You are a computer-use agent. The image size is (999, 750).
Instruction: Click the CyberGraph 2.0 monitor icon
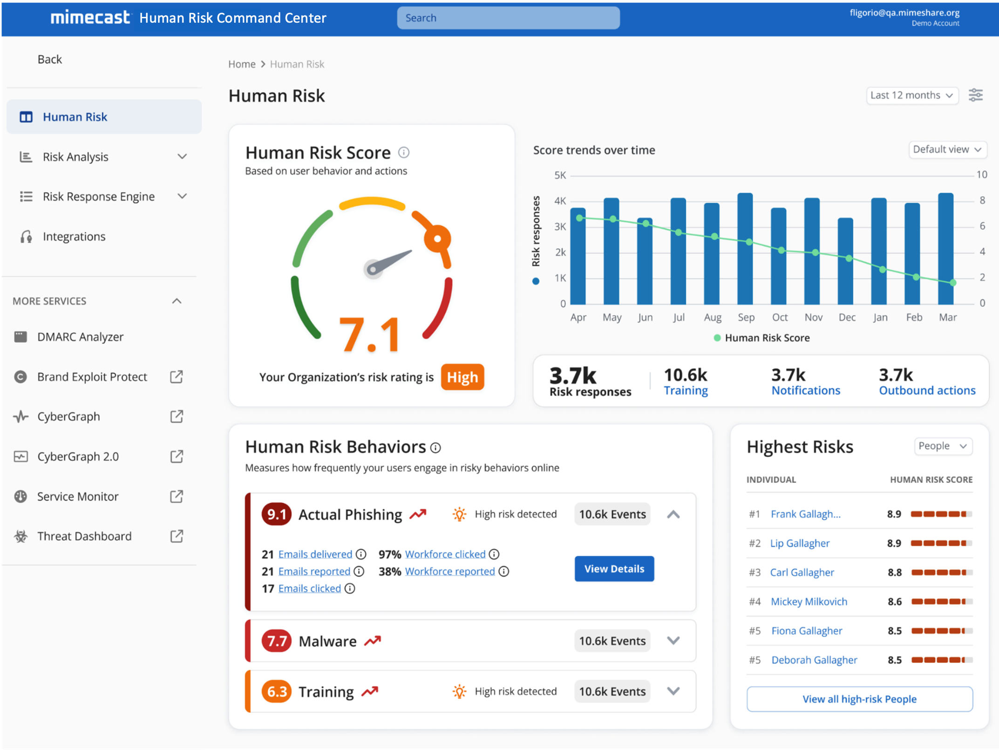[20, 457]
